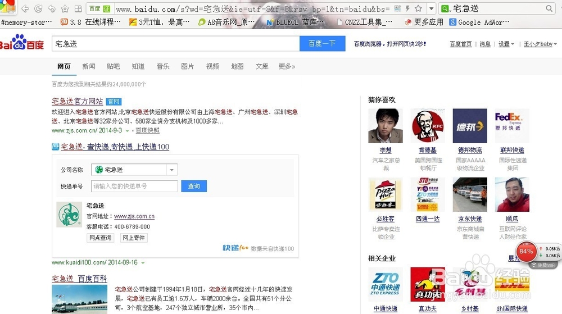Open CNZZ工具集 bookmark
562x314 pixels.
point(365,22)
